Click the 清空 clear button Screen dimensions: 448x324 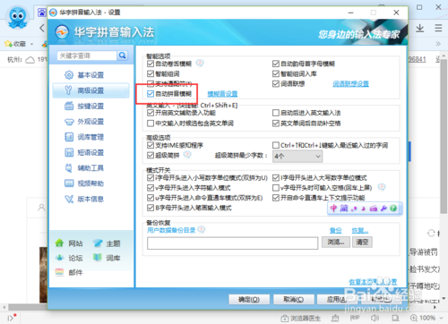coord(362,242)
